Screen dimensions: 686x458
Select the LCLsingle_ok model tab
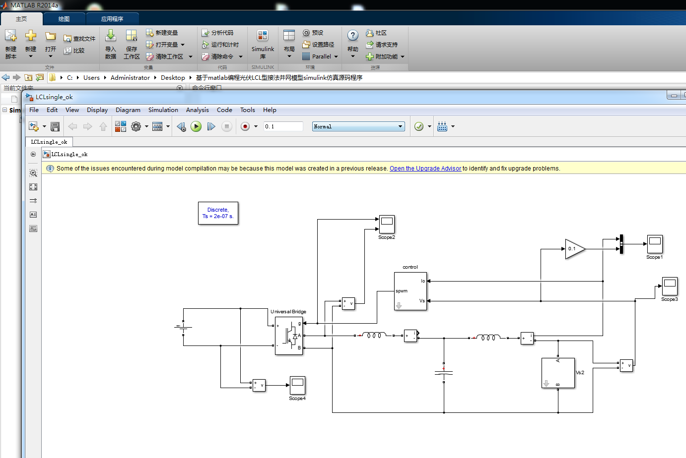coord(49,142)
